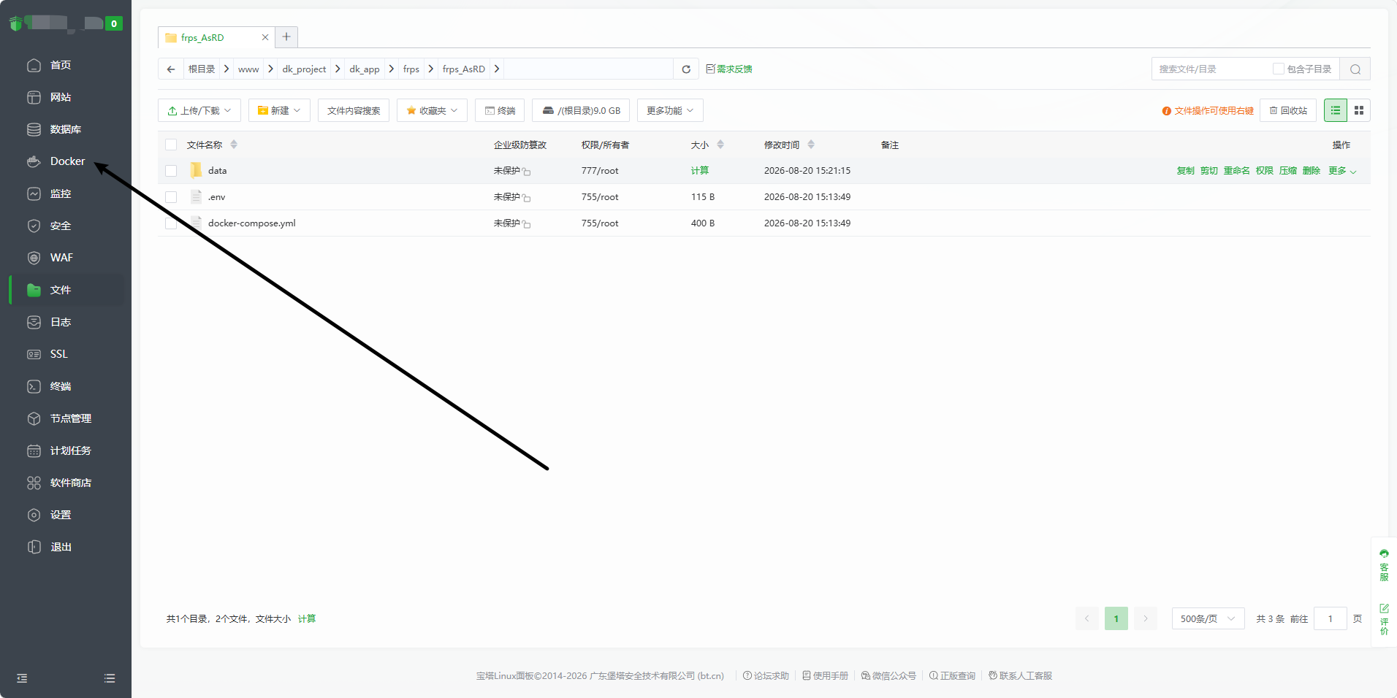The image size is (1397, 698).
Task: Toggle protection lock for data folder
Action: coord(526,172)
